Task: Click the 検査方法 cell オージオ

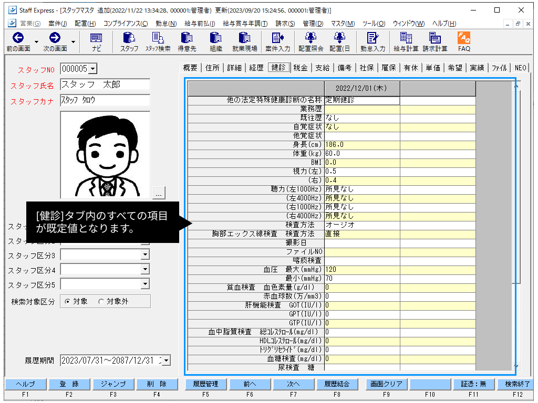Action: 362,225
